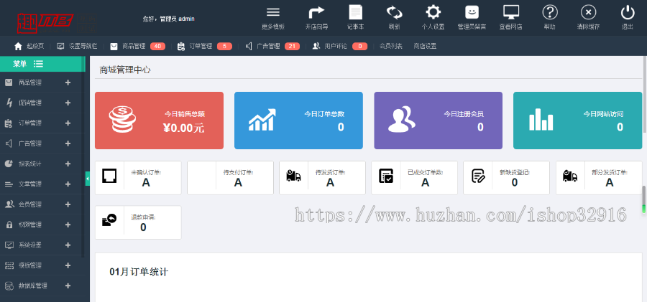Click the edit-note icon beside 新缺货登记
Image resolution: width=647 pixels, height=302 pixels.
(x=478, y=176)
